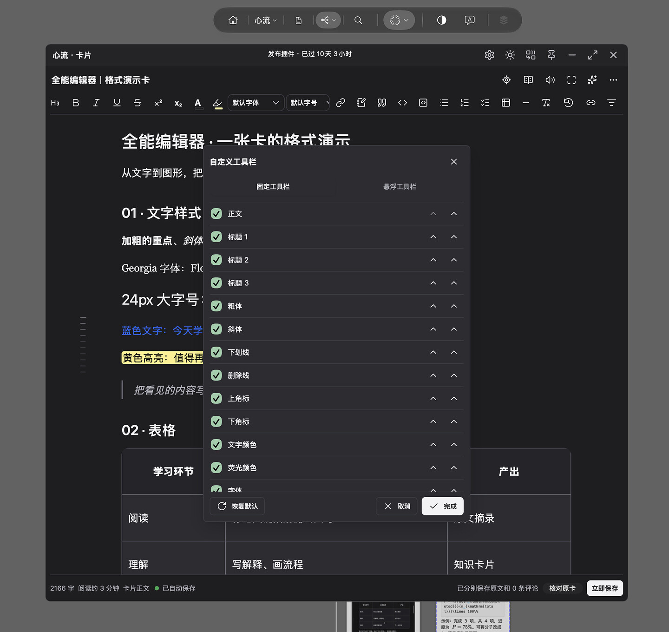
Task: Uncheck the 荧光颜色 checkbox
Action: 216,467
